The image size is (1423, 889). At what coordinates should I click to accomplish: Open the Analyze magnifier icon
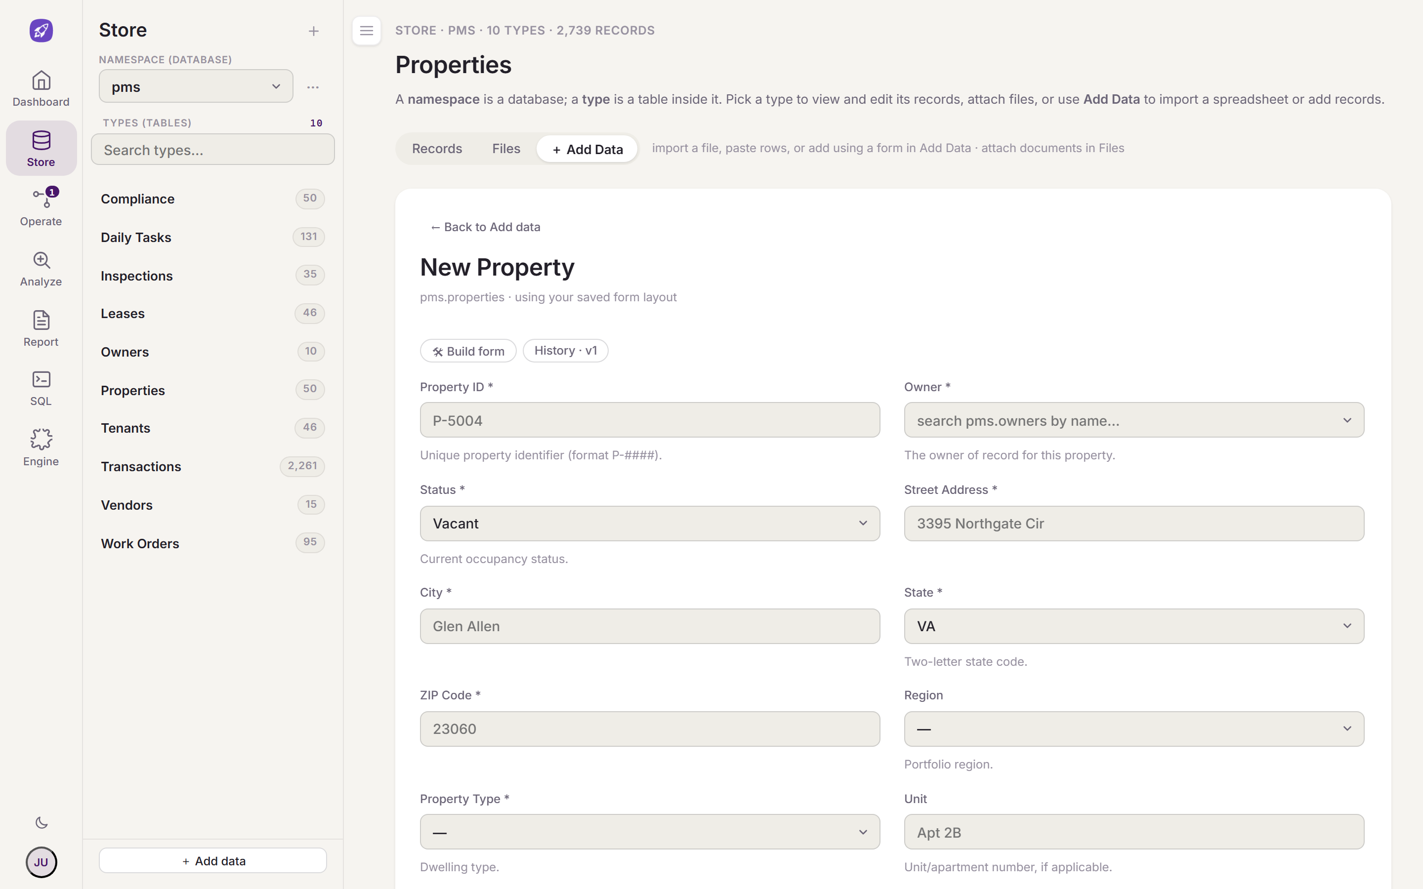click(41, 269)
